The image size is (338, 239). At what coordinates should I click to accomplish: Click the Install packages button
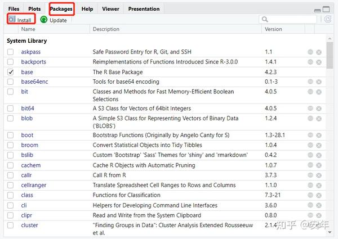tap(20, 20)
